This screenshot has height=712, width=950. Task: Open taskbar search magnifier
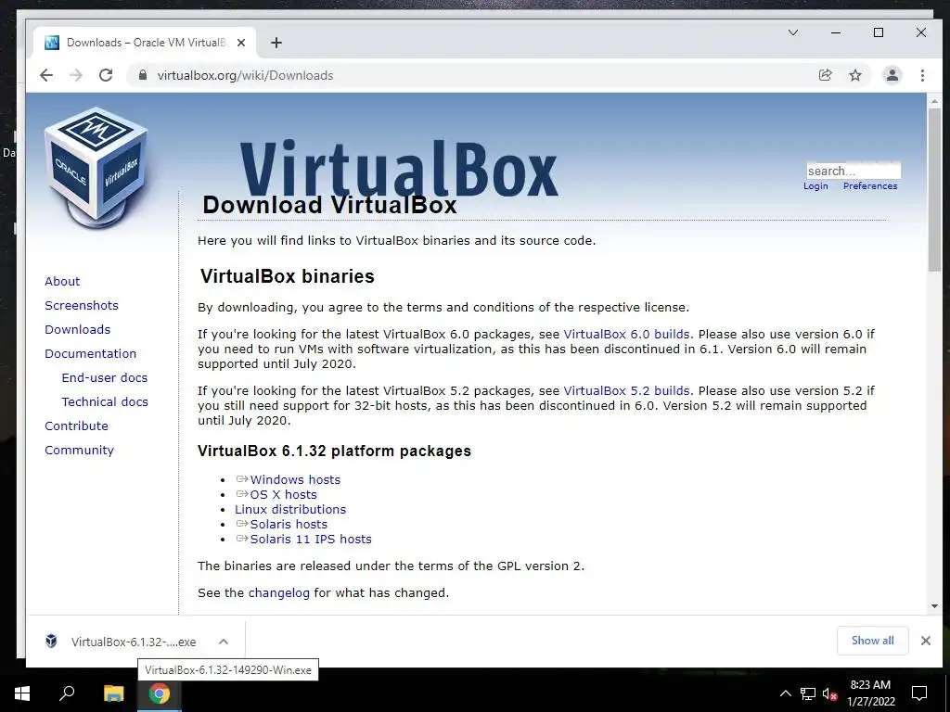click(x=67, y=693)
